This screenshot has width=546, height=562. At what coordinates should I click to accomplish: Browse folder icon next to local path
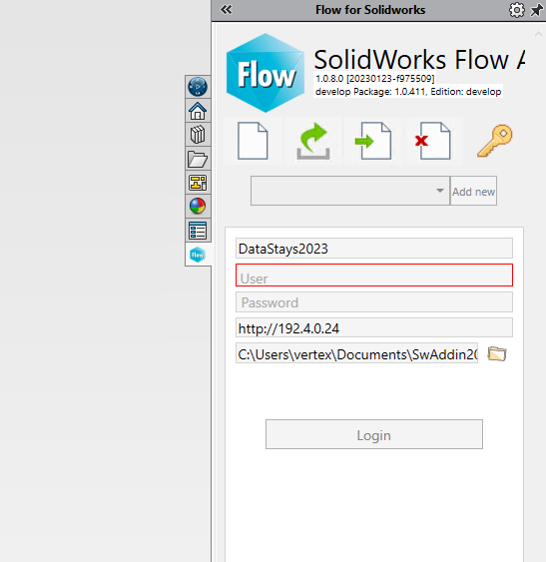[497, 353]
